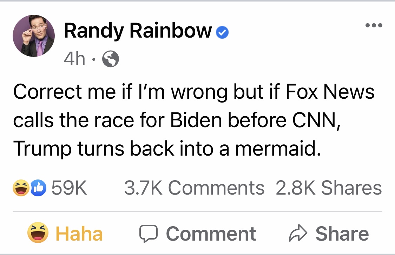Open the three-dot post options menu
Image resolution: width=395 pixels, height=255 pixels.
(373, 25)
